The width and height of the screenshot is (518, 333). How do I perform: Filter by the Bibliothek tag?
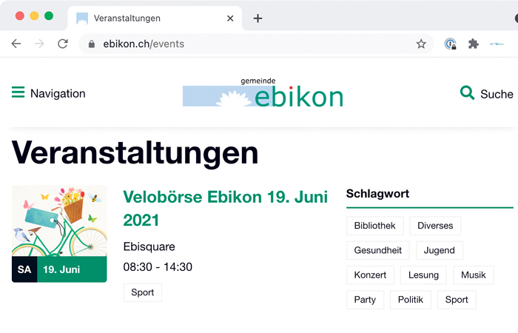375,226
